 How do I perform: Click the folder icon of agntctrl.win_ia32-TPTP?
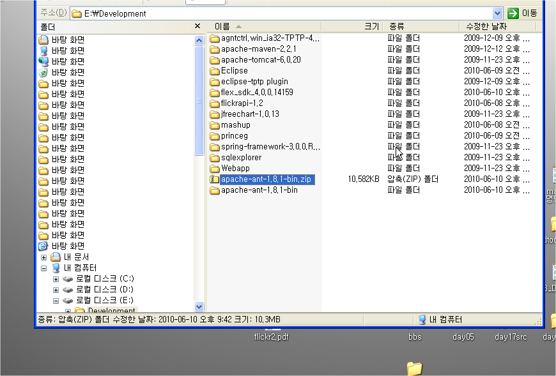(214, 38)
